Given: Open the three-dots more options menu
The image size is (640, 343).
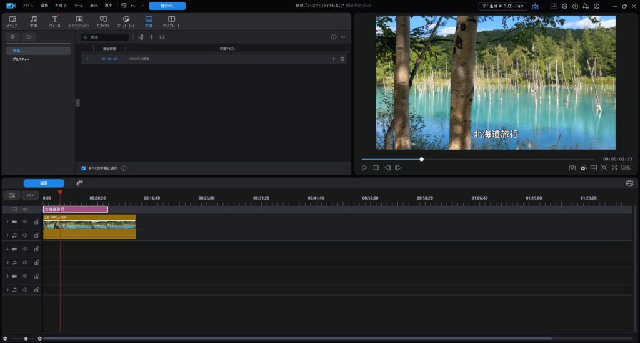Looking at the screenshot, I should [x=342, y=37].
